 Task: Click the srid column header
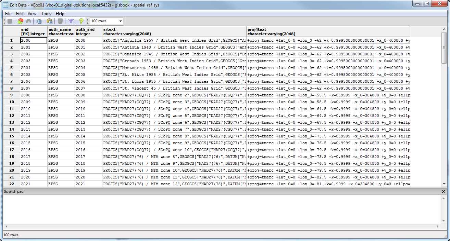click(33, 31)
